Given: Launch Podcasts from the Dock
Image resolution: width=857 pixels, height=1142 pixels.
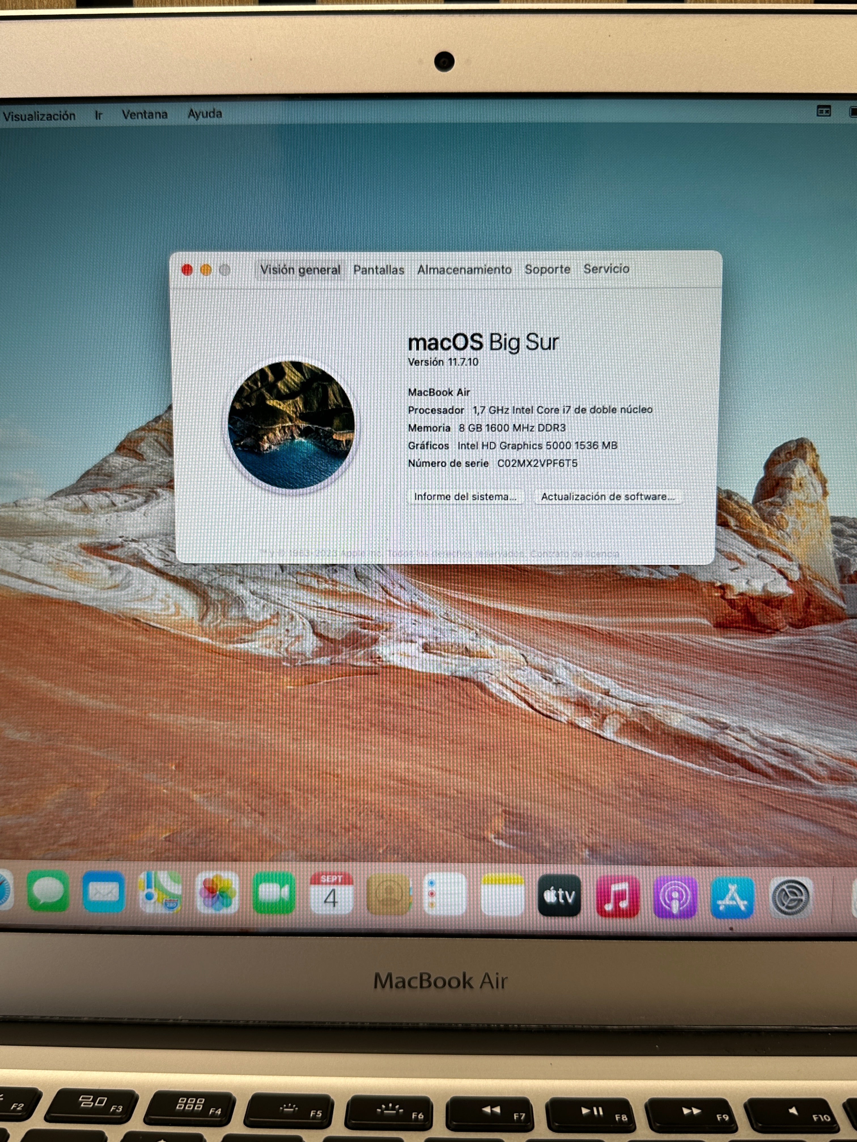Looking at the screenshot, I should pos(675,897).
